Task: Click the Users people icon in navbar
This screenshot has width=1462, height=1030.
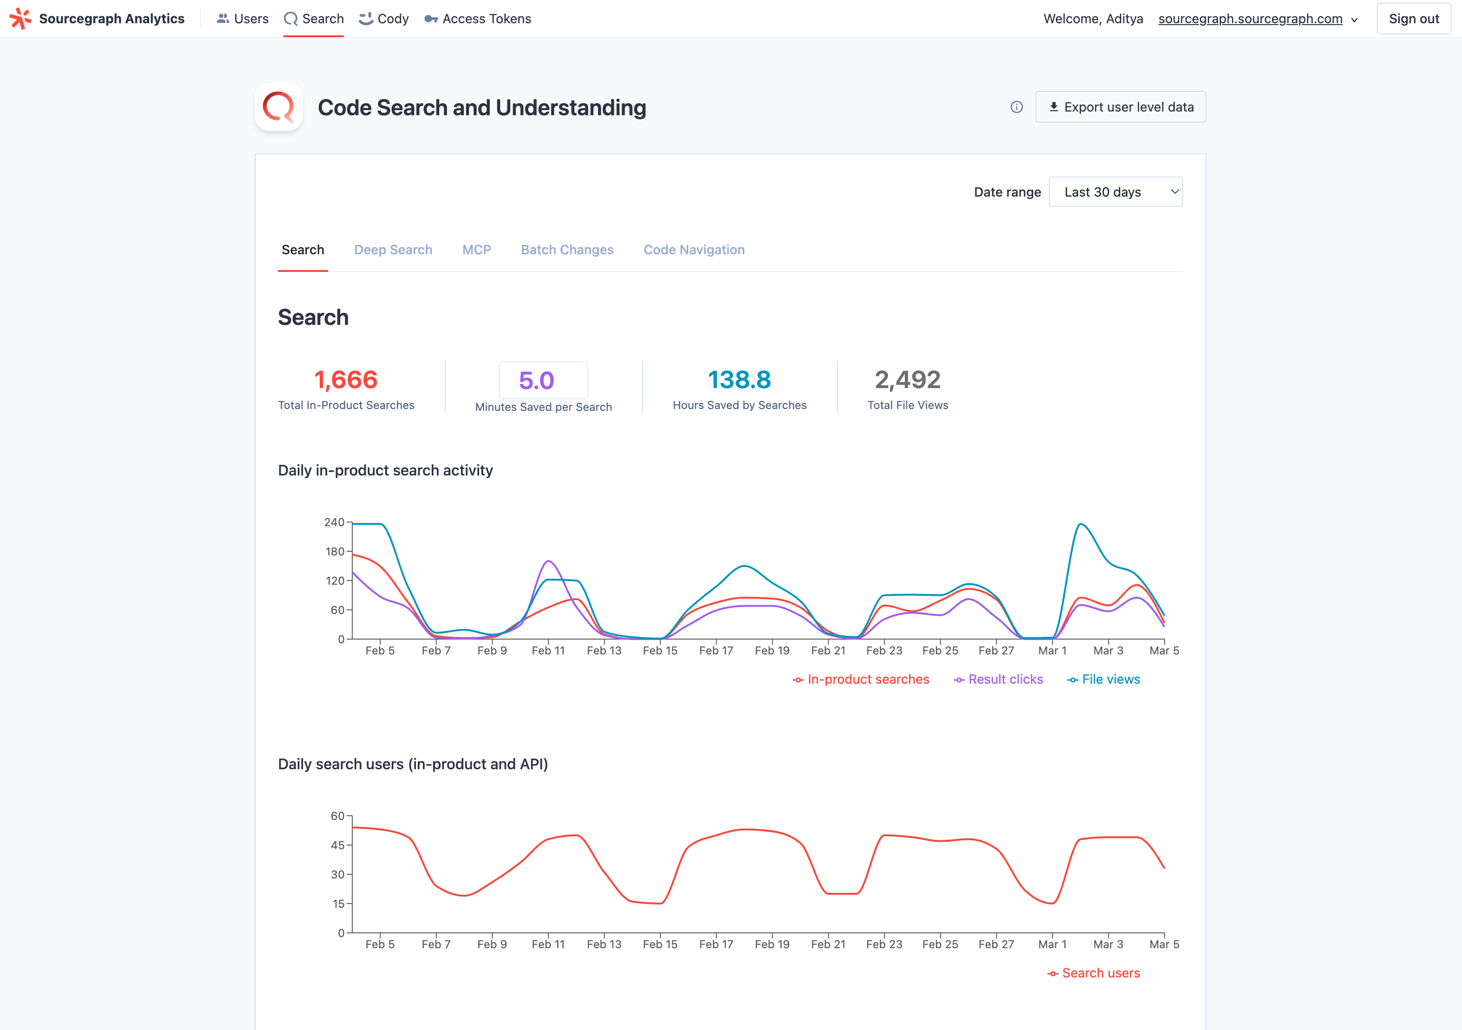Action: point(222,19)
